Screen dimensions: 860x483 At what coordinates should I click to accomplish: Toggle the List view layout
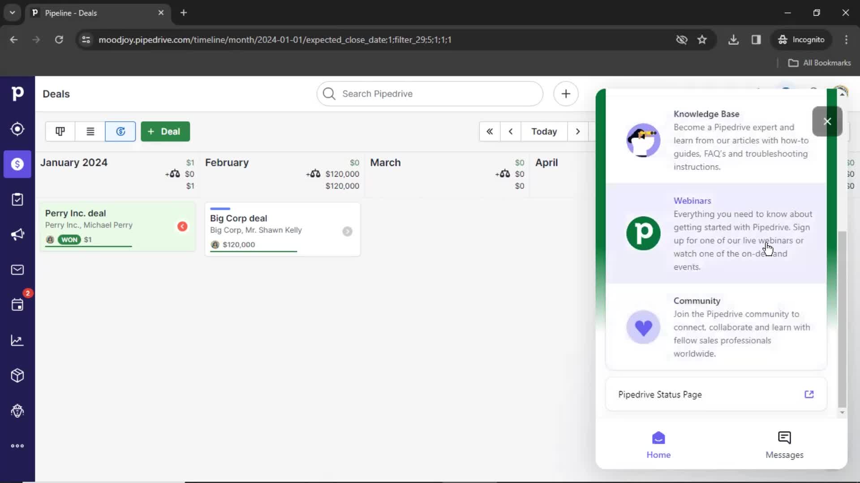click(90, 131)
